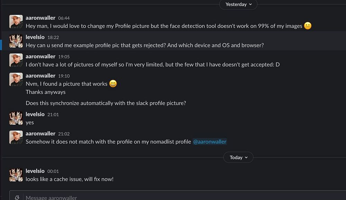Click the lightning shortcuts icon in composer
Screen dimensions: 346x200
tap(17, 198)
